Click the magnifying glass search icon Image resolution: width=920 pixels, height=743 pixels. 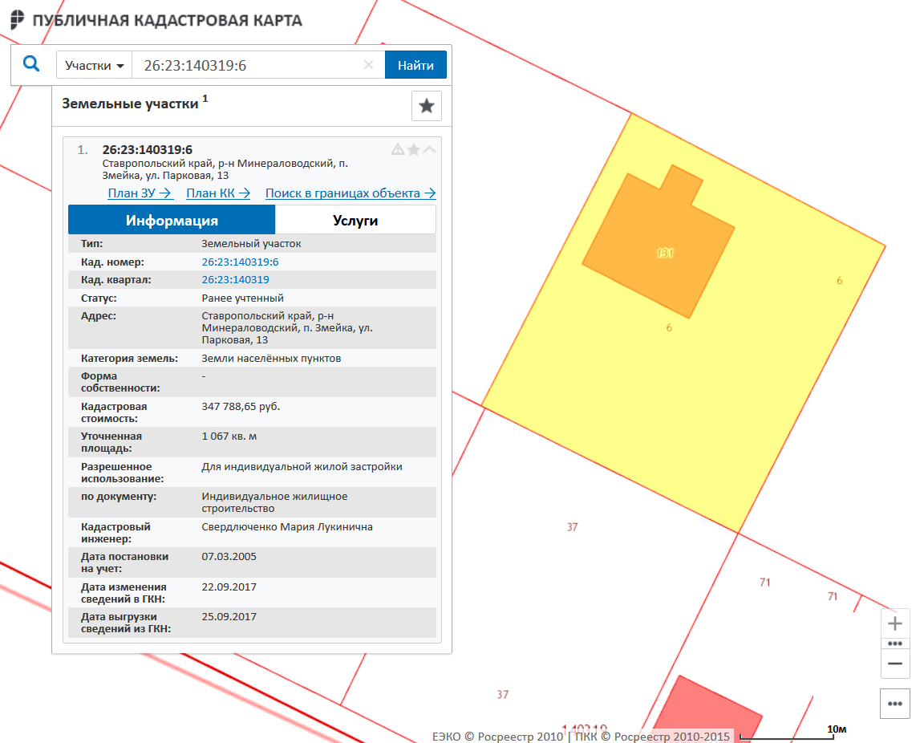coord(31,64)
